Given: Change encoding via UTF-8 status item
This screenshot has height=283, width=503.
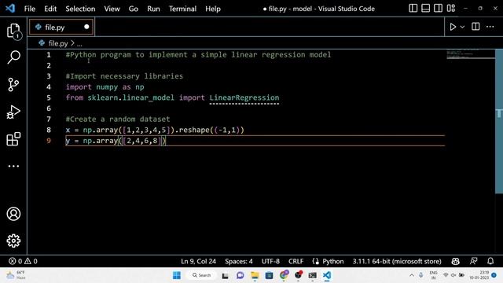Looking at the screenshot, I should [270, 261].
